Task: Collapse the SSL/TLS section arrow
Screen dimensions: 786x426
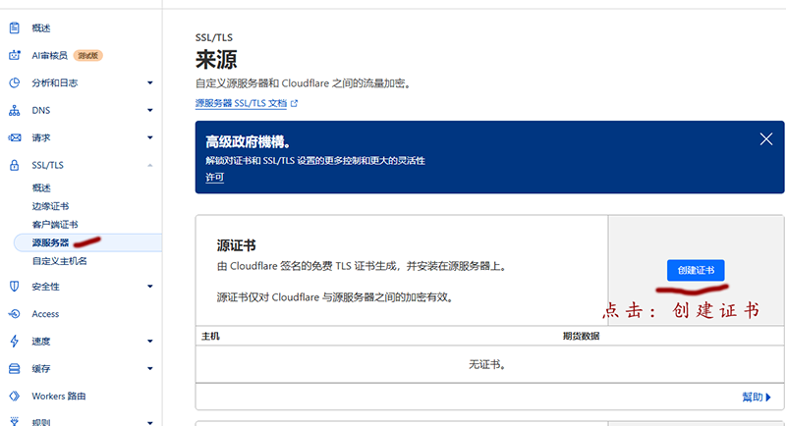Action: click(x=149, y=166)
